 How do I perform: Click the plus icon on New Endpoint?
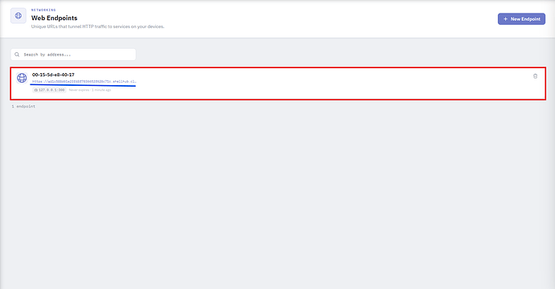point(505,19)
